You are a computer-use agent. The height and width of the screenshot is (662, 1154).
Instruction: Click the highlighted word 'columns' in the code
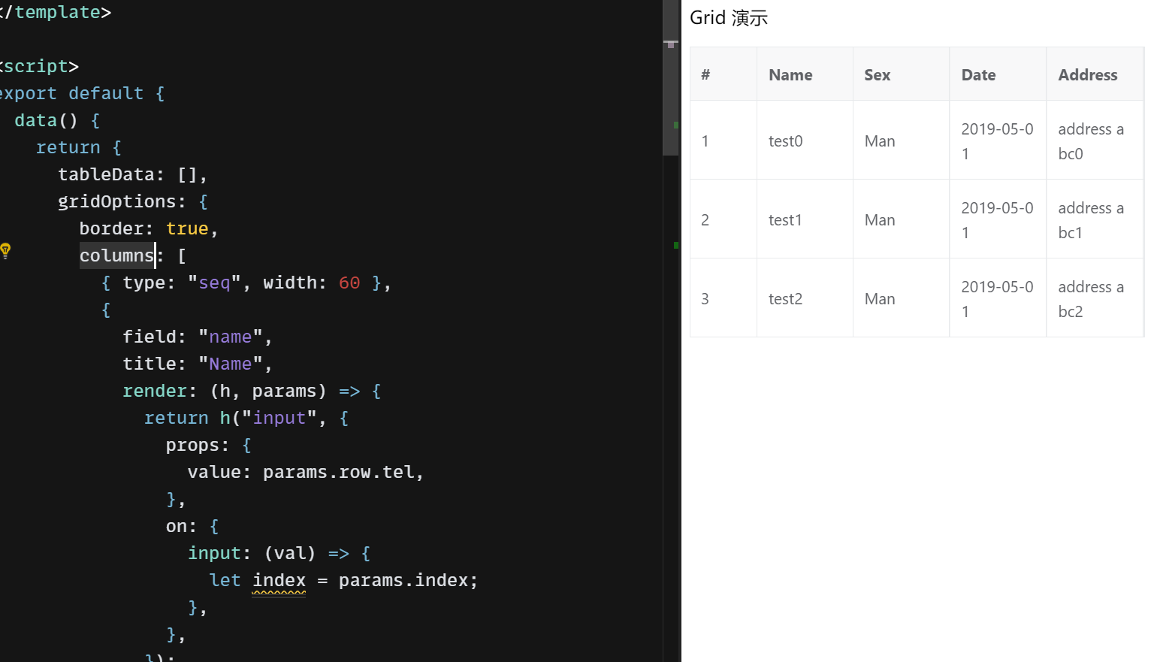[x=116, y=255]
